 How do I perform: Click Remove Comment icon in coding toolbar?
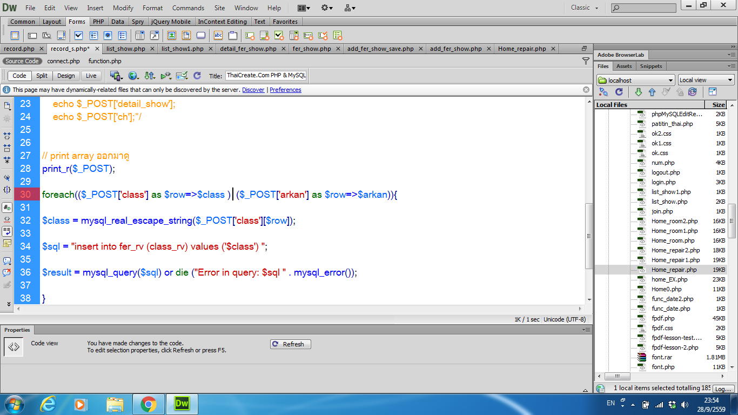pyautogui.click(x=7, y=272)
